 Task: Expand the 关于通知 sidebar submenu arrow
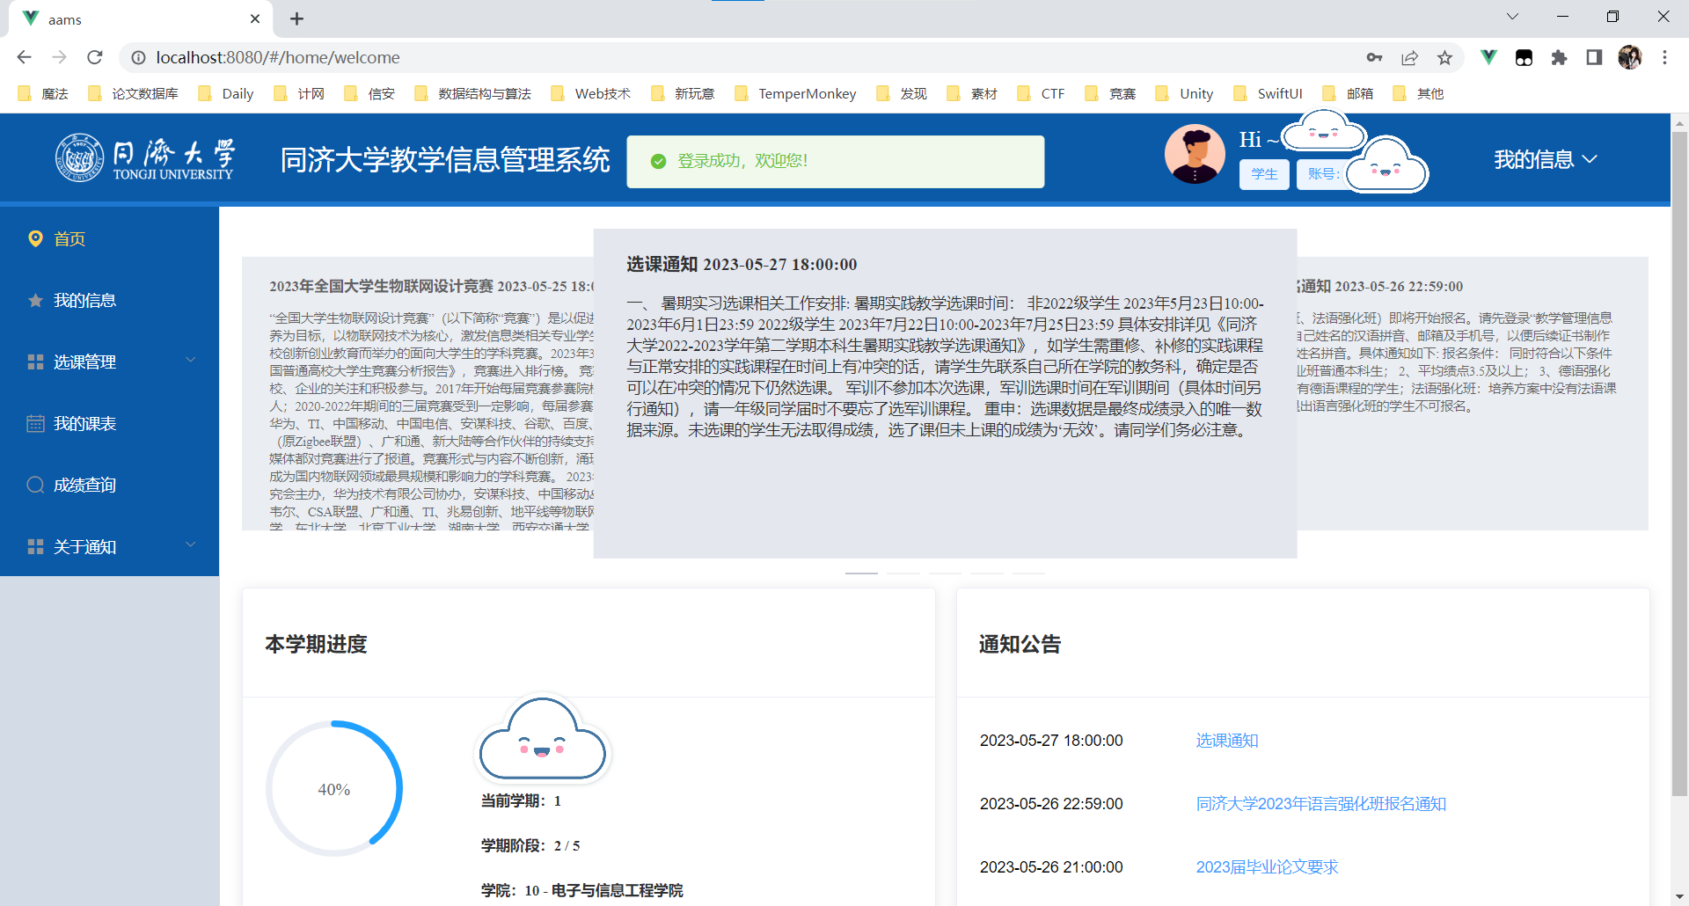point(190,544)
